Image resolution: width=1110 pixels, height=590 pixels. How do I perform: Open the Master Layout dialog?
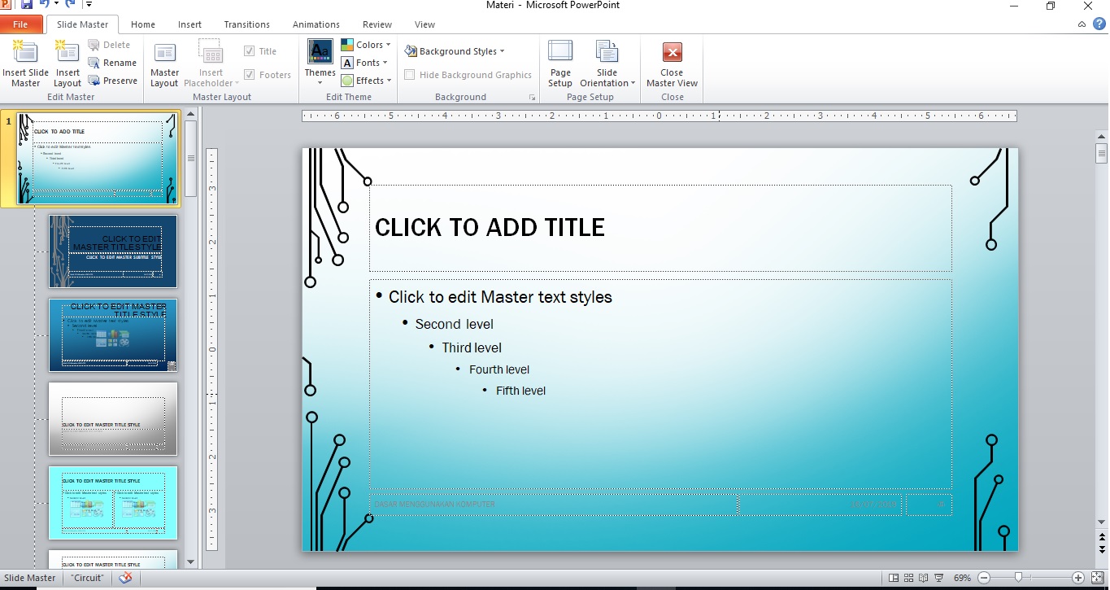pos(164,63)
